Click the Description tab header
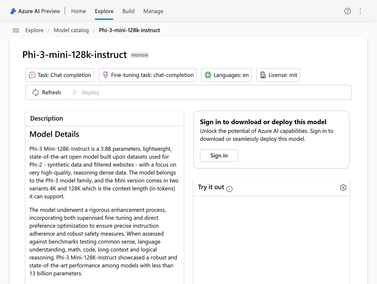The height and width of the screenshot is (284, 377). tap(46, 118)
